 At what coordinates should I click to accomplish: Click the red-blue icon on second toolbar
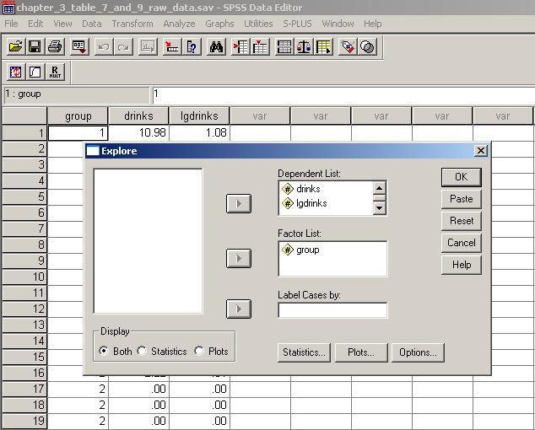click(x=15, y=72)
